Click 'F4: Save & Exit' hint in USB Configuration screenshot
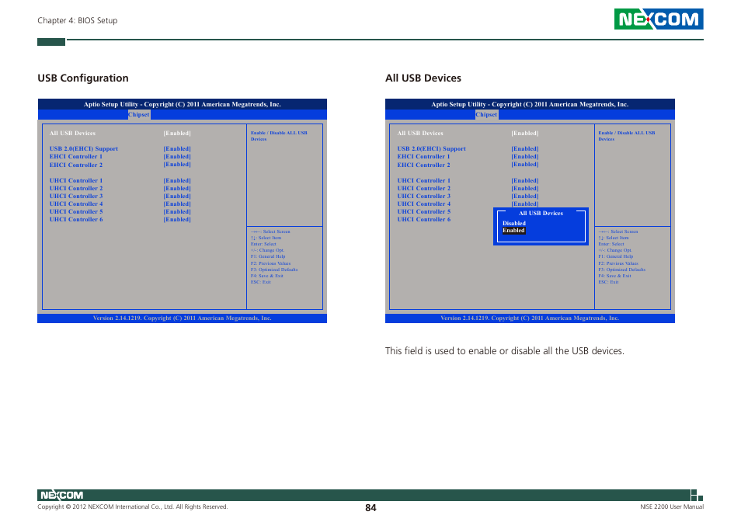Viewport: 741px width, 522px height. point(267,276)
